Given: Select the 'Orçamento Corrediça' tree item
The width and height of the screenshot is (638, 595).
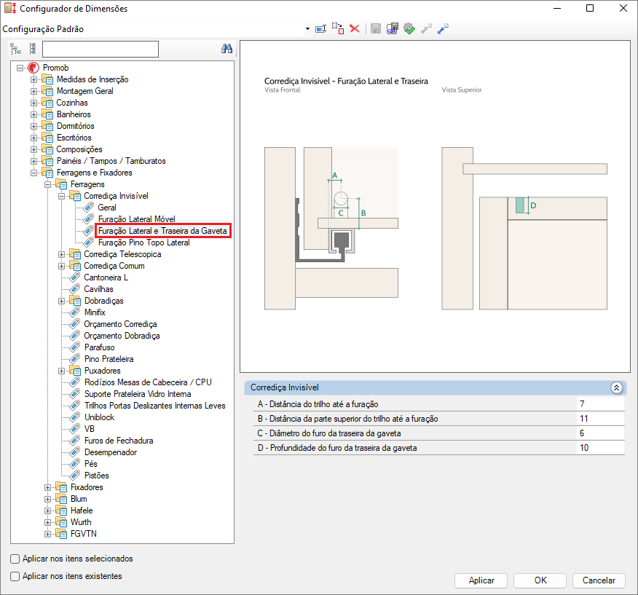Looking at the screenshot, I should 120,324.
